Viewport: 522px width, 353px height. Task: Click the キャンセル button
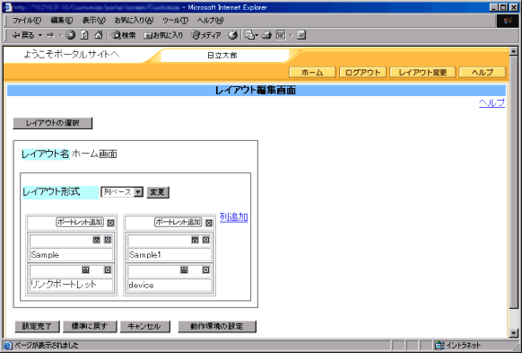pyautogui.click(x=144, y=326)
